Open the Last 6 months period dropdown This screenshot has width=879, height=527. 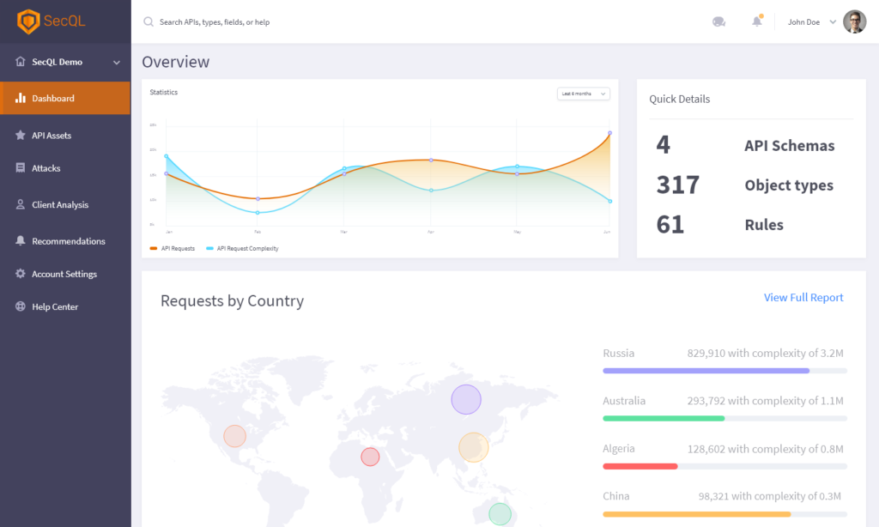[583, 94]
